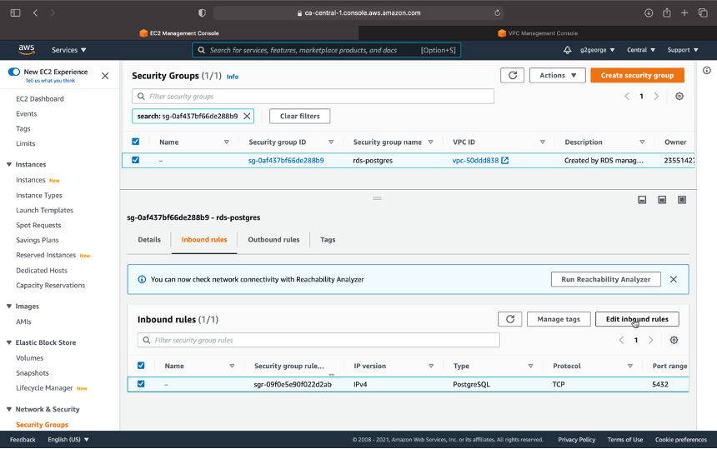Close the EC2 navigation sidebar
717x449 pixels.
tap(105, 75)
